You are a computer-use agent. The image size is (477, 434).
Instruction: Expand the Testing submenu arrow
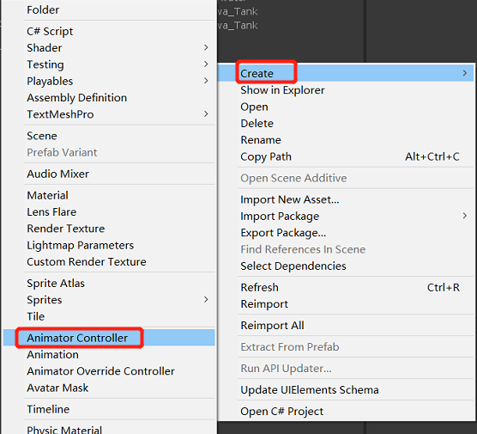206,64
